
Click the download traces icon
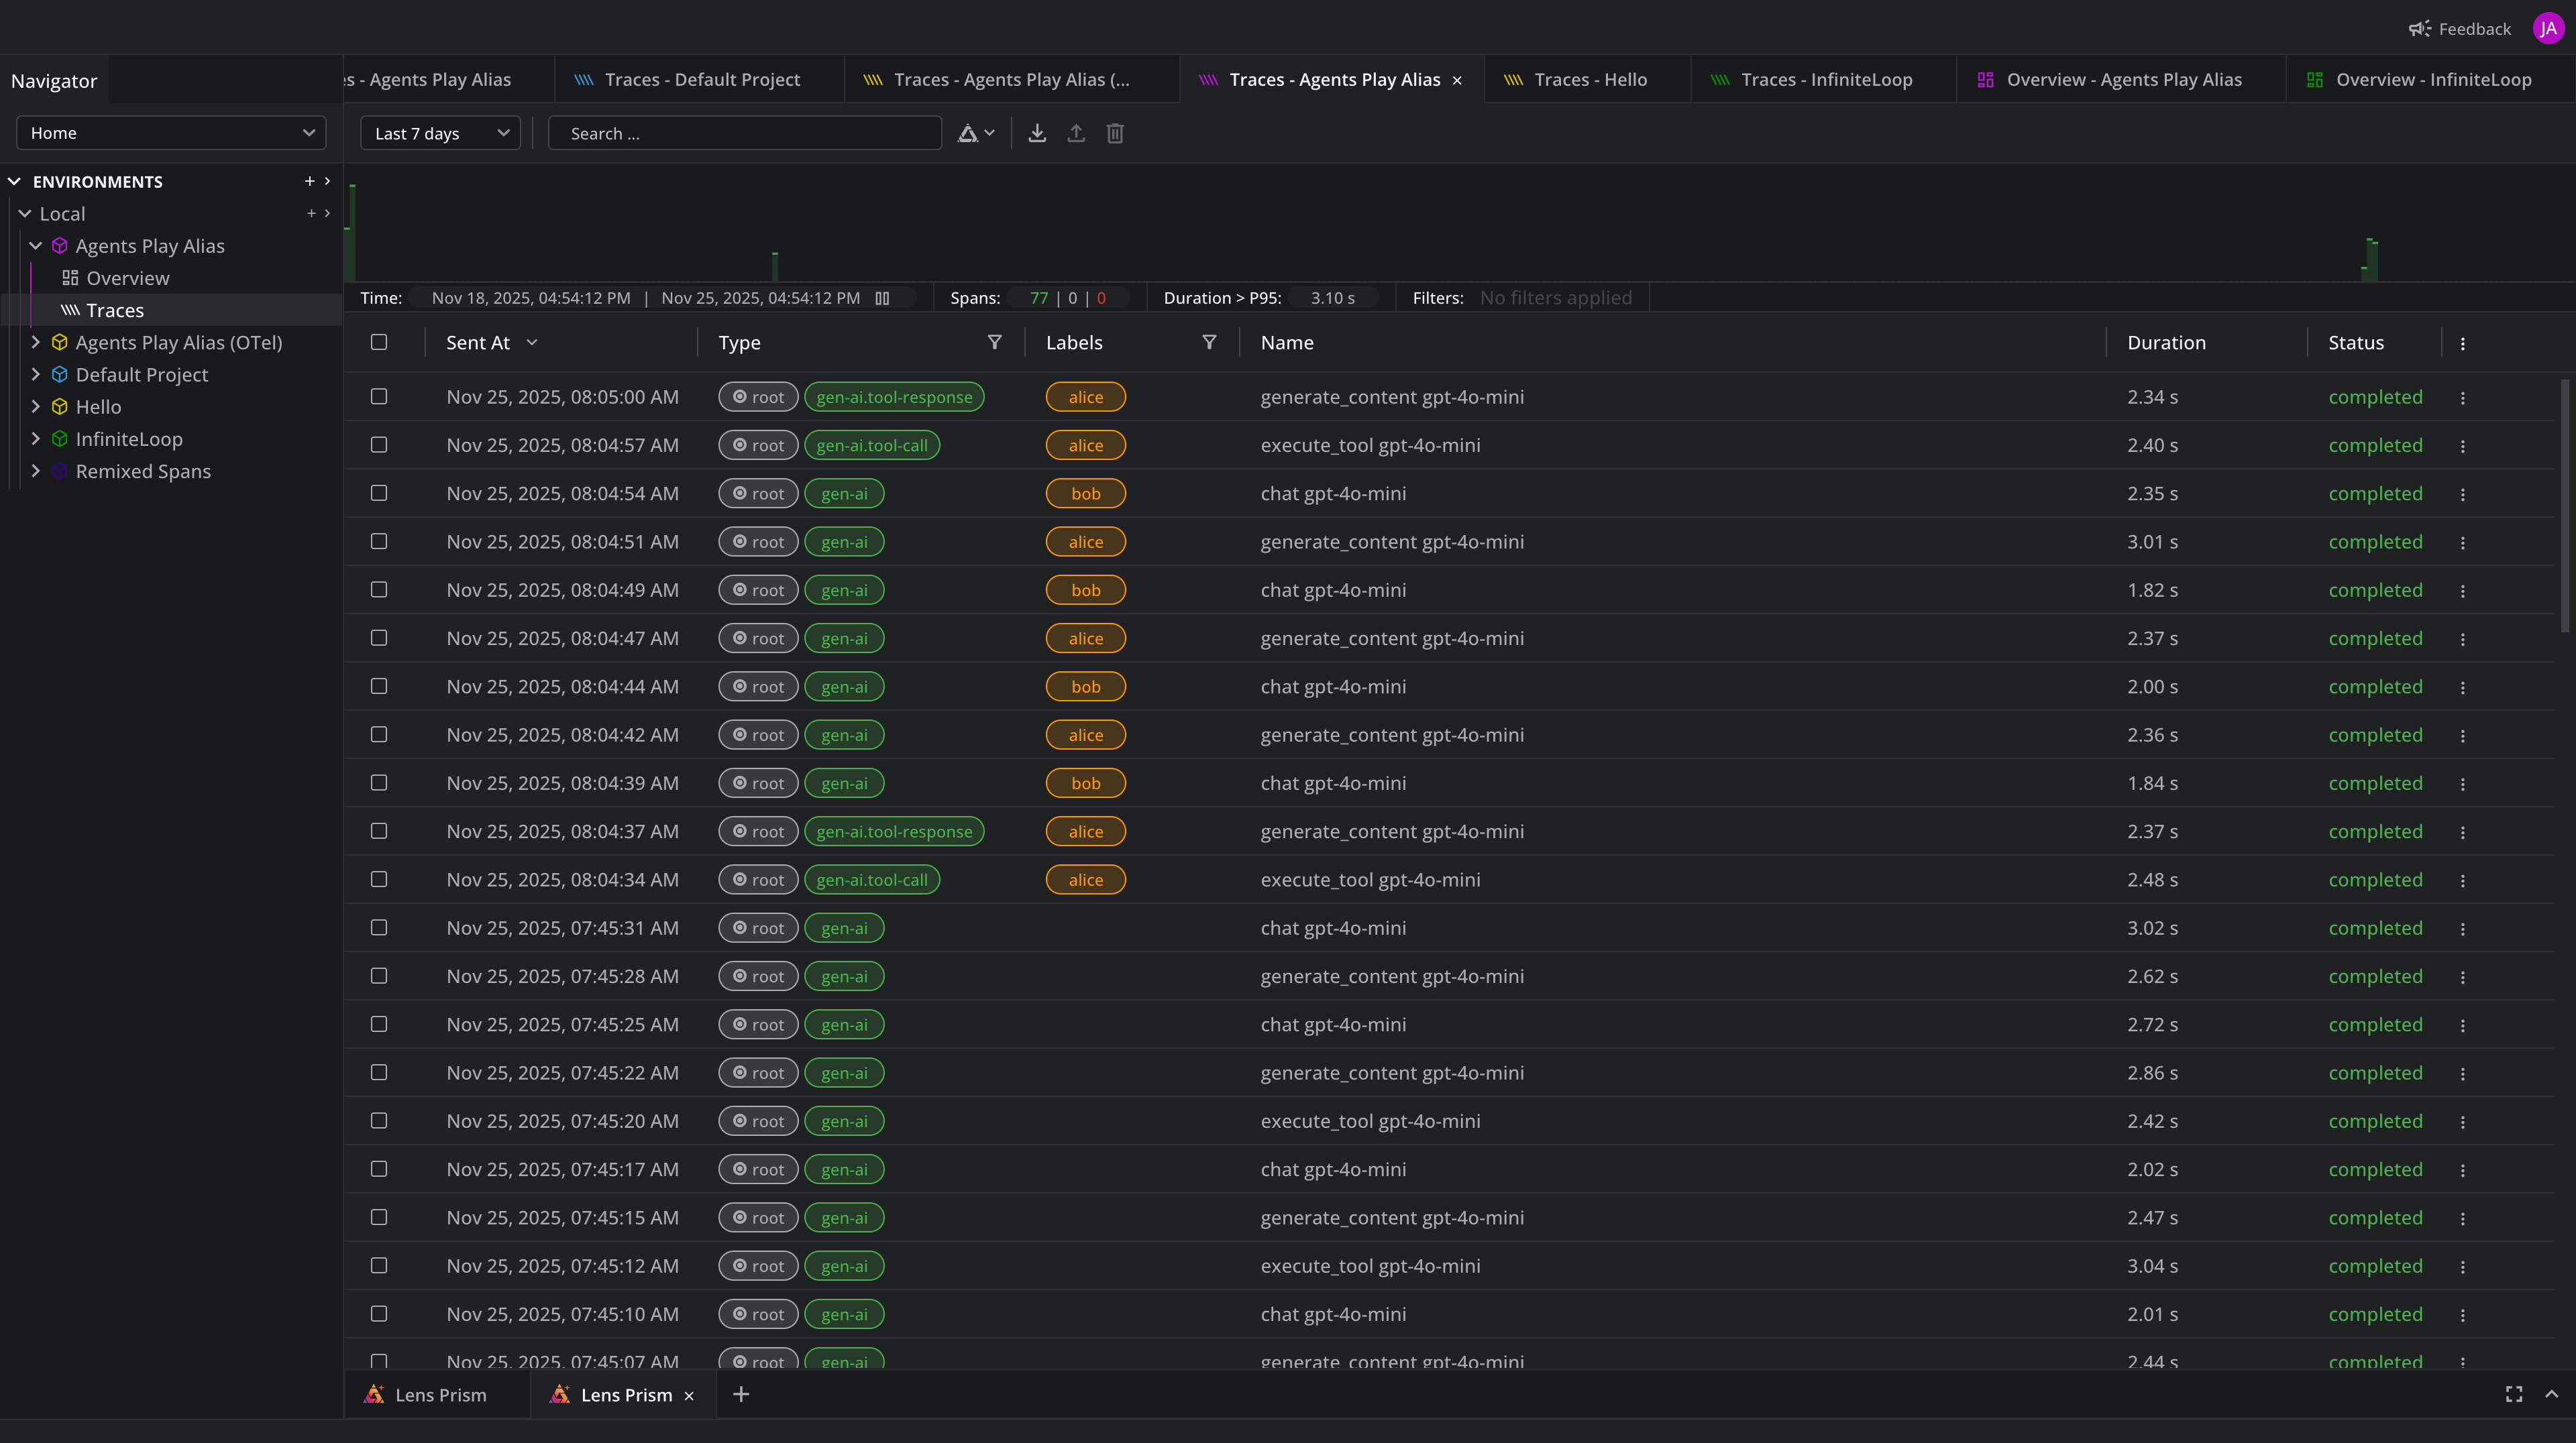point(1037,133)
